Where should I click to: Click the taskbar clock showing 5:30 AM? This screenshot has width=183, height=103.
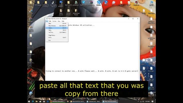148,102
